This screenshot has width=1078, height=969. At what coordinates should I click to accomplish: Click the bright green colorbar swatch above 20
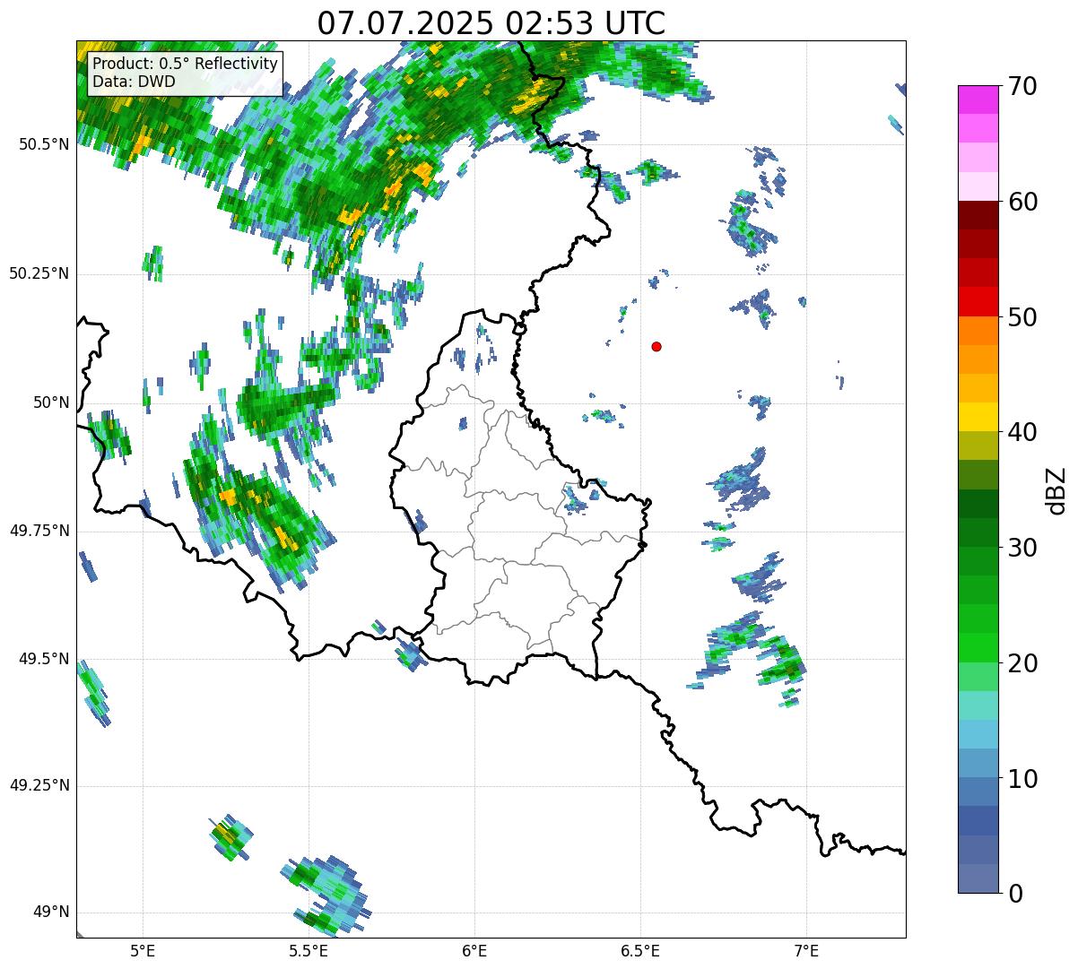pyautogui.click(x=978, y=648)
